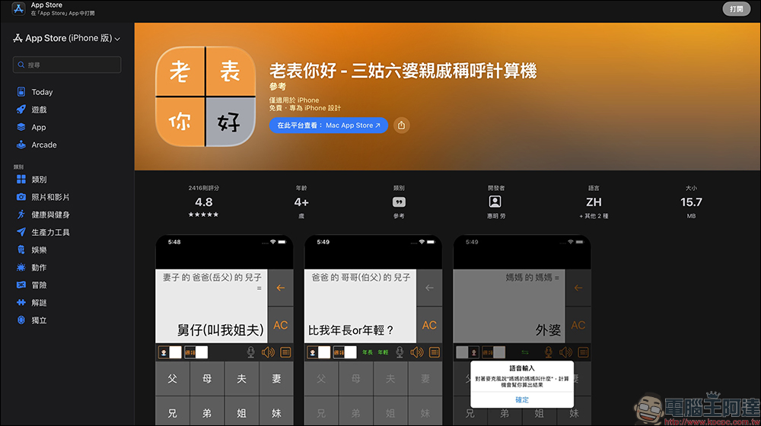761x426 pixels.
Task: Click the 生產力工具 paper plane icon
Action: click(21, 232)
